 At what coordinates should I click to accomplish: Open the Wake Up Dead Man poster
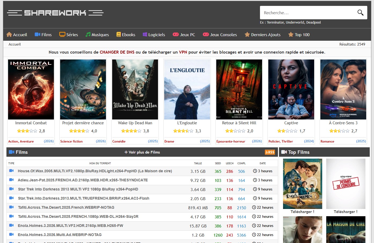coord(135,89)
